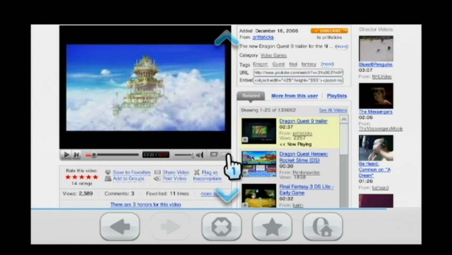Image resolution: width=452 pixels, height=255 pixels.
Task: Rate the video with the fifth red star
Action: coord(95,177)
